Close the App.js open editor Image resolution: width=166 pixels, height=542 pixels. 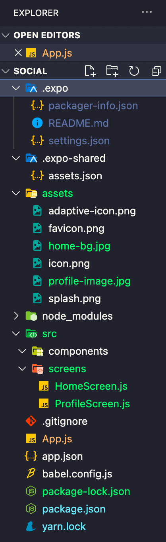18,53
